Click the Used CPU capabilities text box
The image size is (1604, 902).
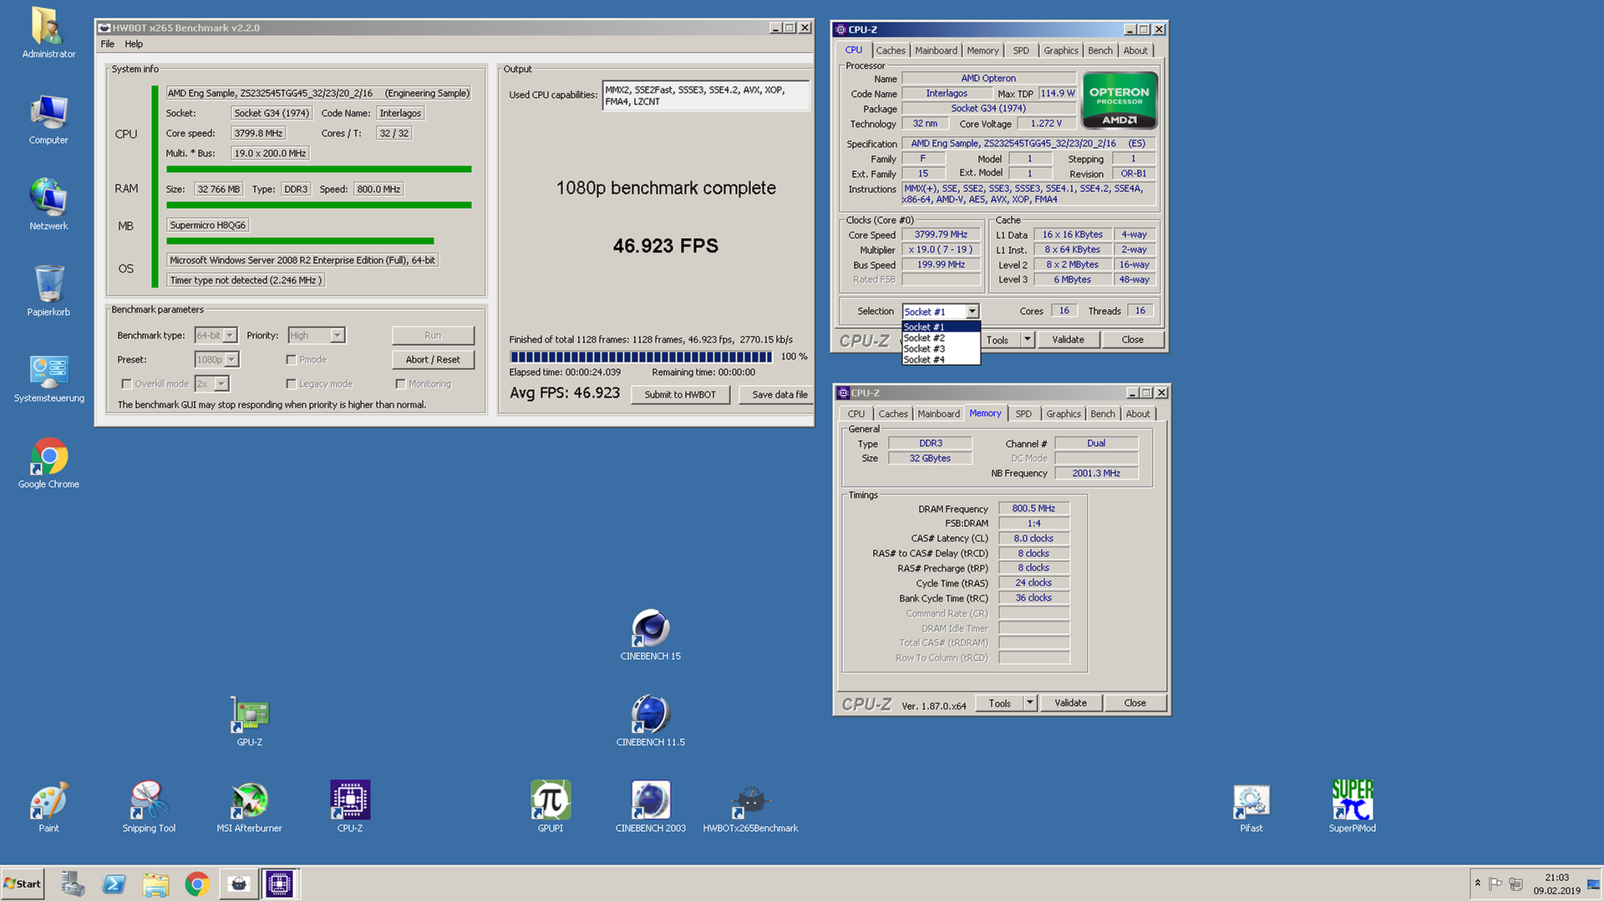tap(706, 96)
